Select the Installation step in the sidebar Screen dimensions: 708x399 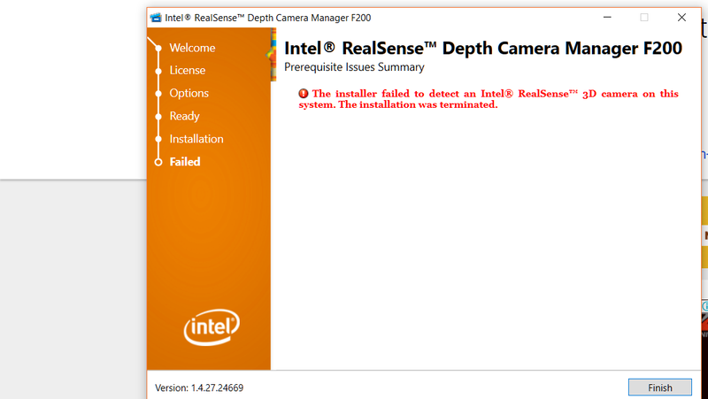(x=196, y=139)
